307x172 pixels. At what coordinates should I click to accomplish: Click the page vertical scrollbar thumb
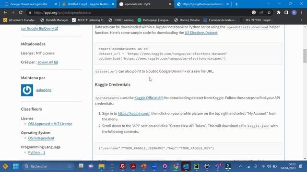[305, 56]
